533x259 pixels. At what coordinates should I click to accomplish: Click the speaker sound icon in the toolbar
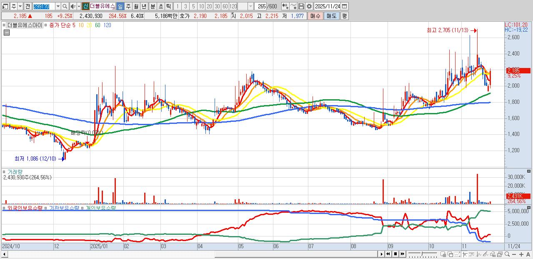coord(73,7)
